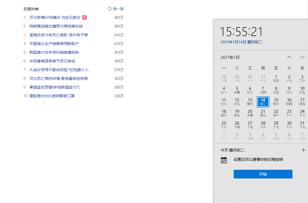The width and height of the screenshot is (308, 203).
Task: Open headline 中国停止生产销售使用酚酞片
Action: click(54, 44)
